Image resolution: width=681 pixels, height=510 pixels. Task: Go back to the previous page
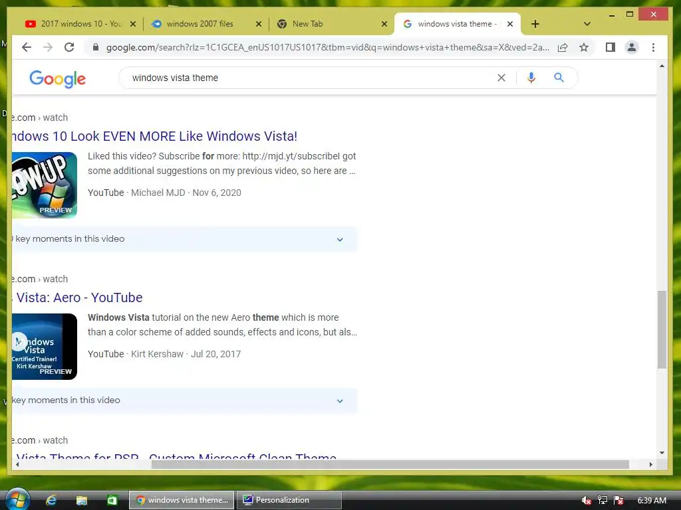27,47
